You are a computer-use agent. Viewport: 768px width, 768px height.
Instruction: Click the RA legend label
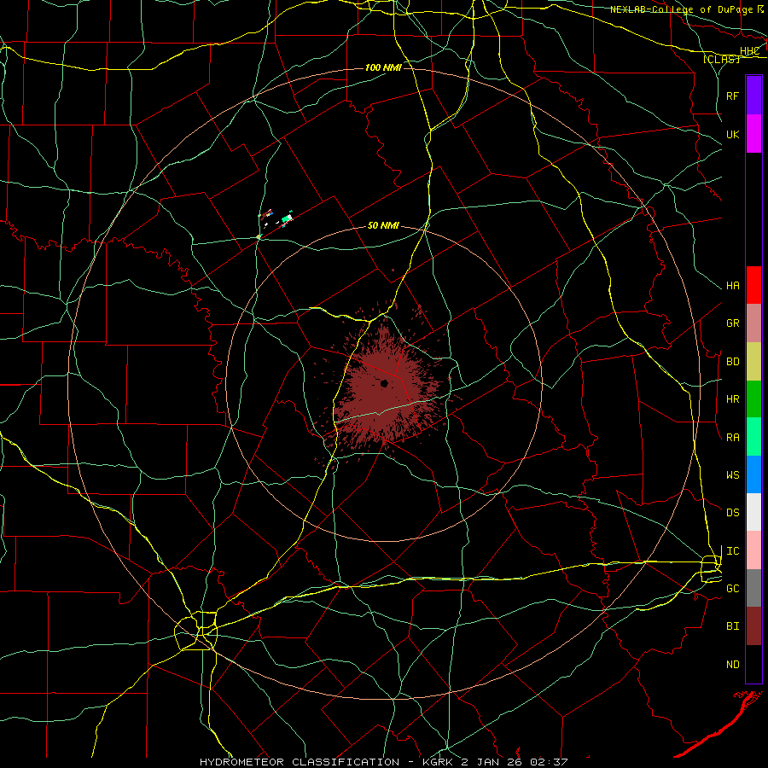tap(733, 438)
